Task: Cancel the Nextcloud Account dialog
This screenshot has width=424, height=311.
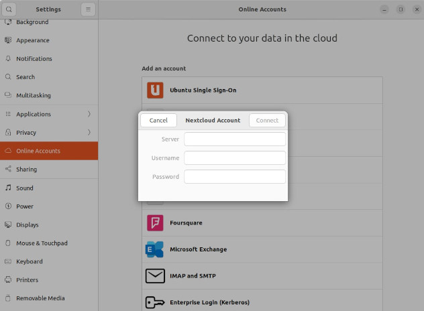Action: (x=158, y=121)
